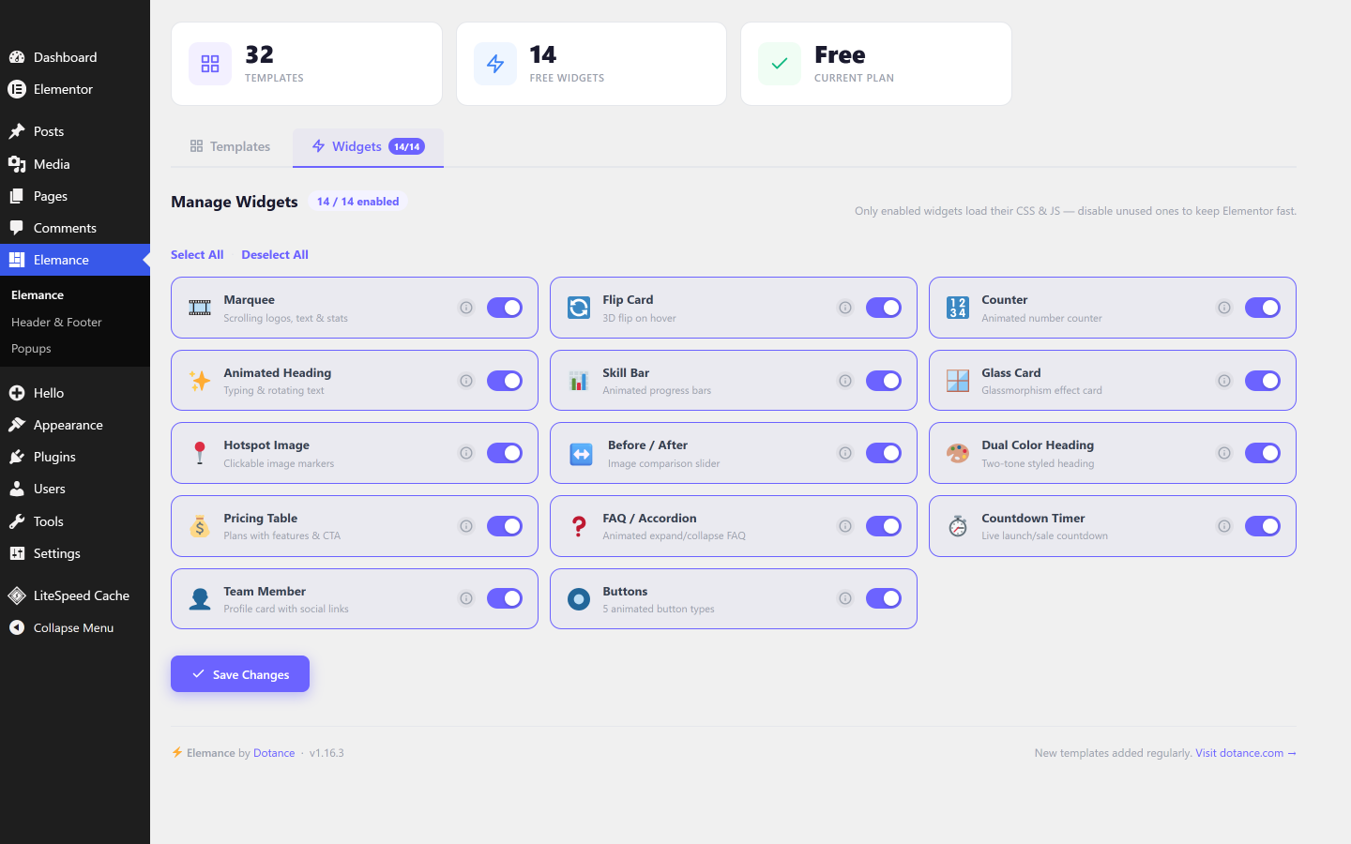The height and width of the screenshot is (844, 1351).
Task: Click the checkmark icon in current plan card
Action: (780, 64)
